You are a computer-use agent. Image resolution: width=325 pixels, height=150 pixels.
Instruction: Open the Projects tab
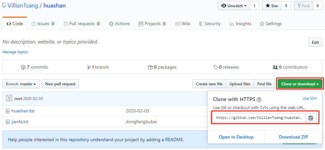tap(153, 24)
